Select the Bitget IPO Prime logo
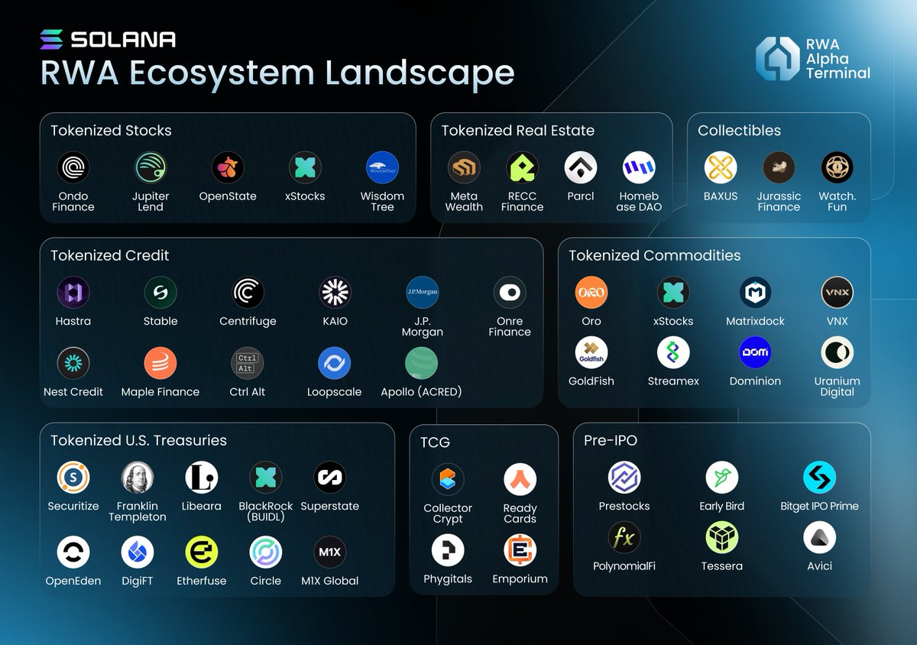 820,478
